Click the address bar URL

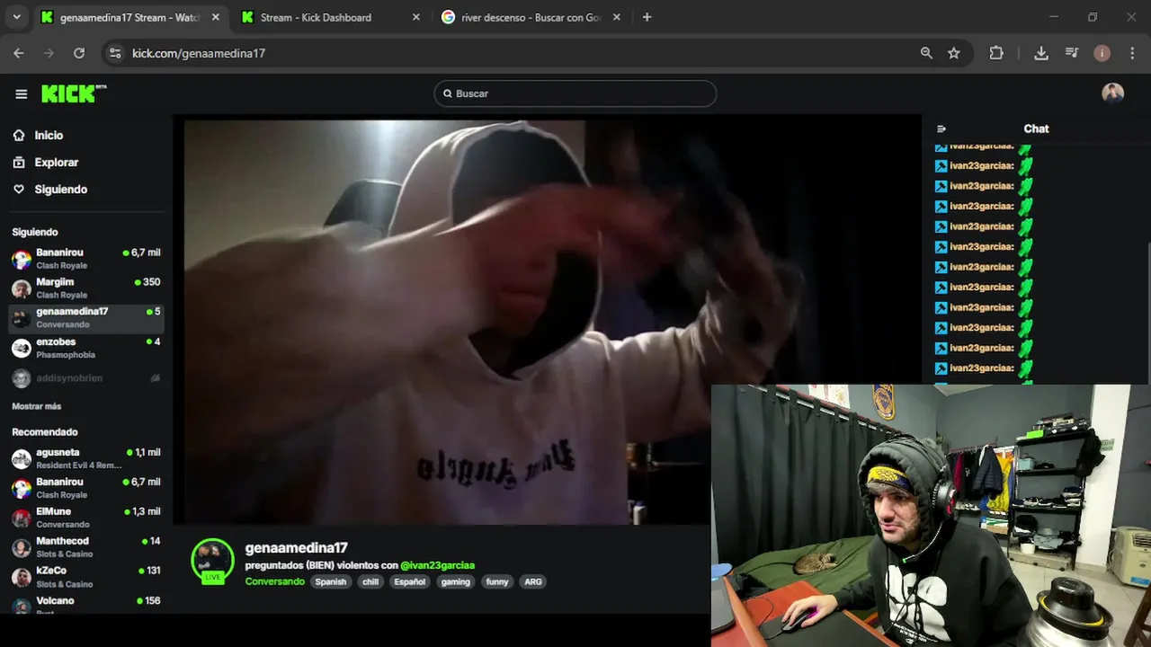click(199, 53)
